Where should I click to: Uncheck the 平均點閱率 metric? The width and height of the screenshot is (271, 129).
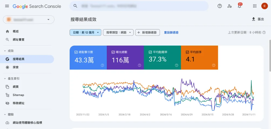(x=150, y=52)
